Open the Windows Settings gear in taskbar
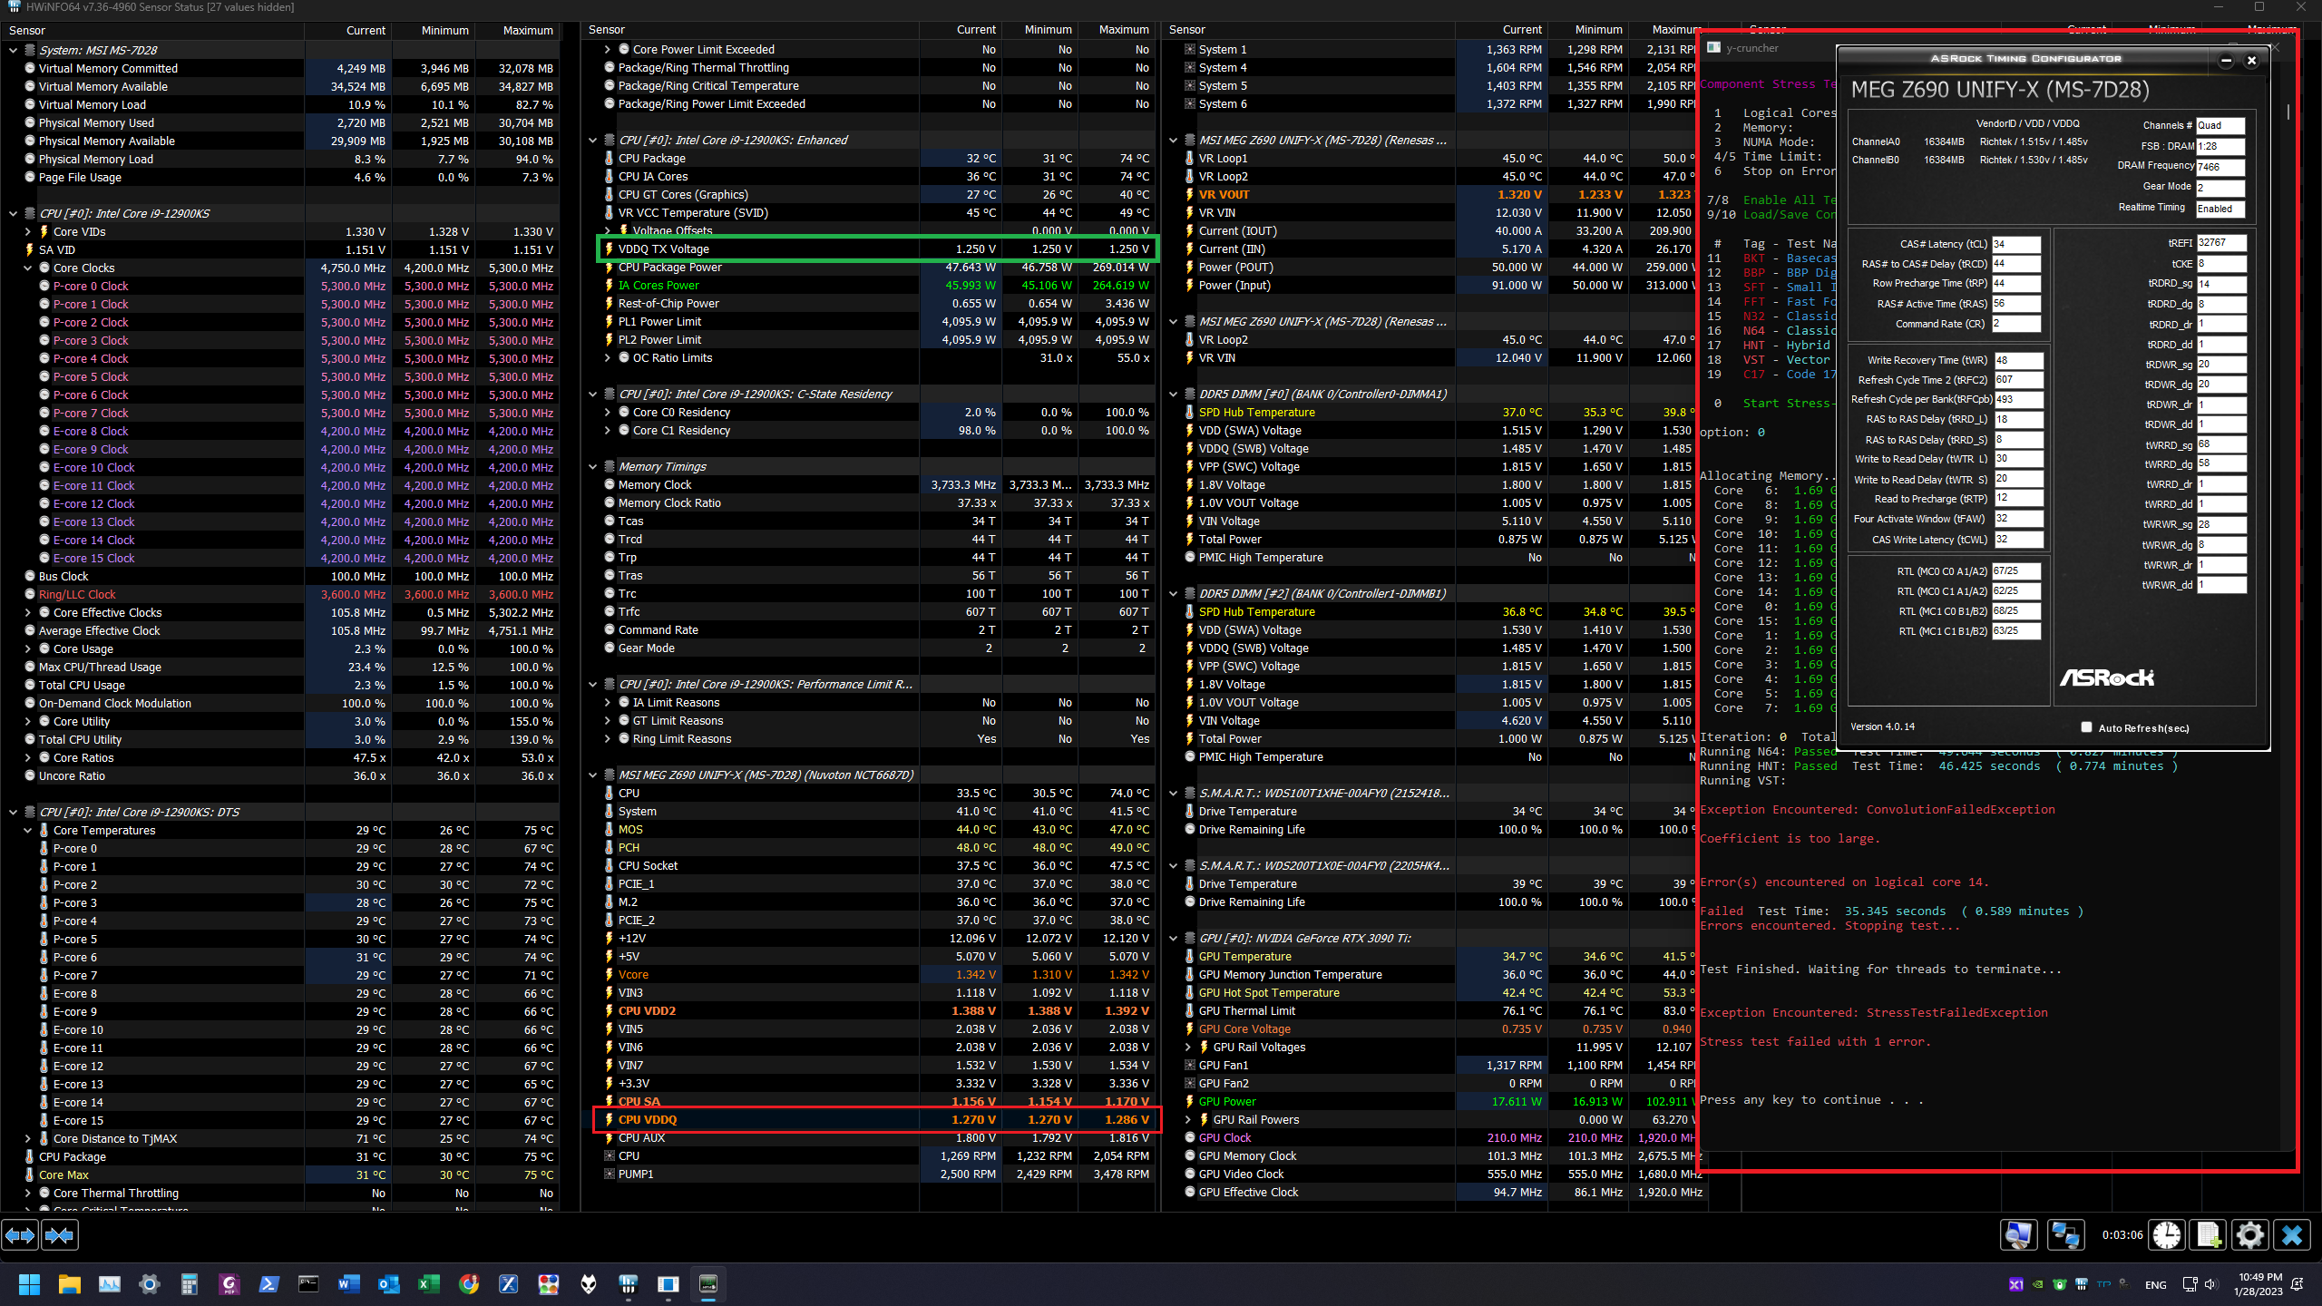 tap(150, 1284)
